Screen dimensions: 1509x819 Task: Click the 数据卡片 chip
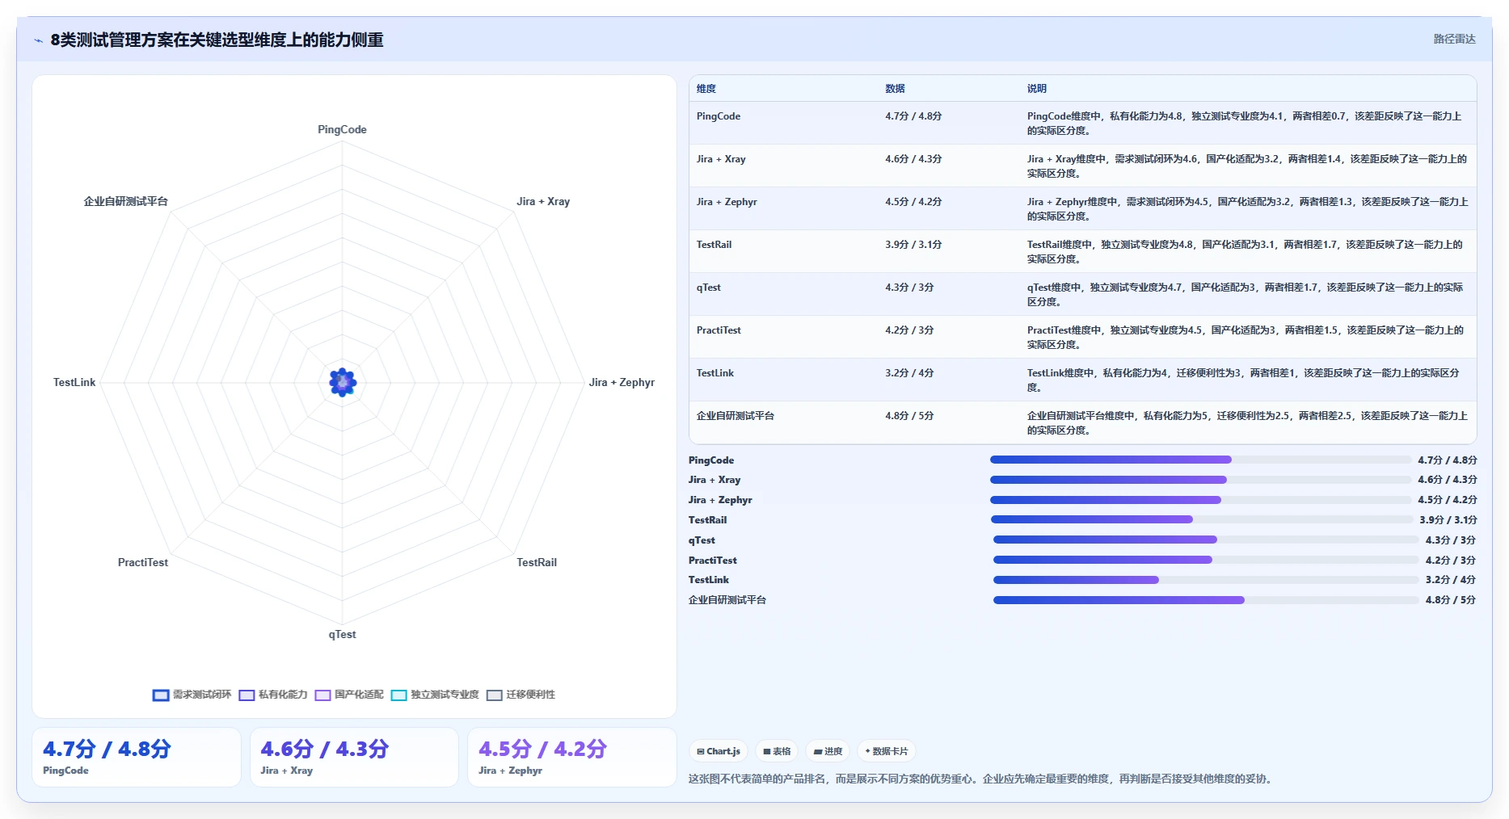click(x=887, y=751)
